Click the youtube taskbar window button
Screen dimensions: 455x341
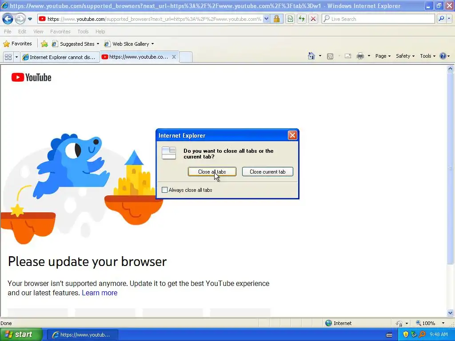click(82, 335)
